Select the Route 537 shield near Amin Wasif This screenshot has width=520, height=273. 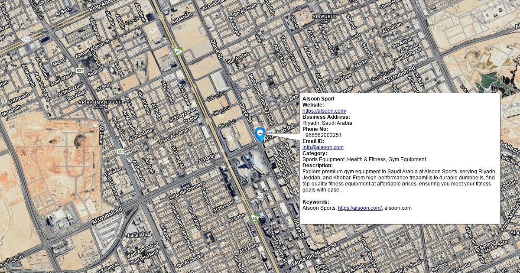click(x=80, y=70)
